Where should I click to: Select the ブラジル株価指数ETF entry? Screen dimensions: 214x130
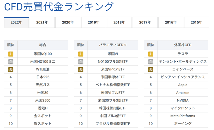(x=113, y=124)
